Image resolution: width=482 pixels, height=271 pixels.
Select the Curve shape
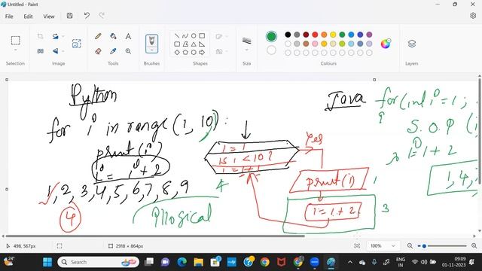click(185, 36)
